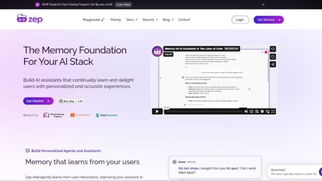Go to the Pricing page
This screenshot has width=322, height=181.
116,20
